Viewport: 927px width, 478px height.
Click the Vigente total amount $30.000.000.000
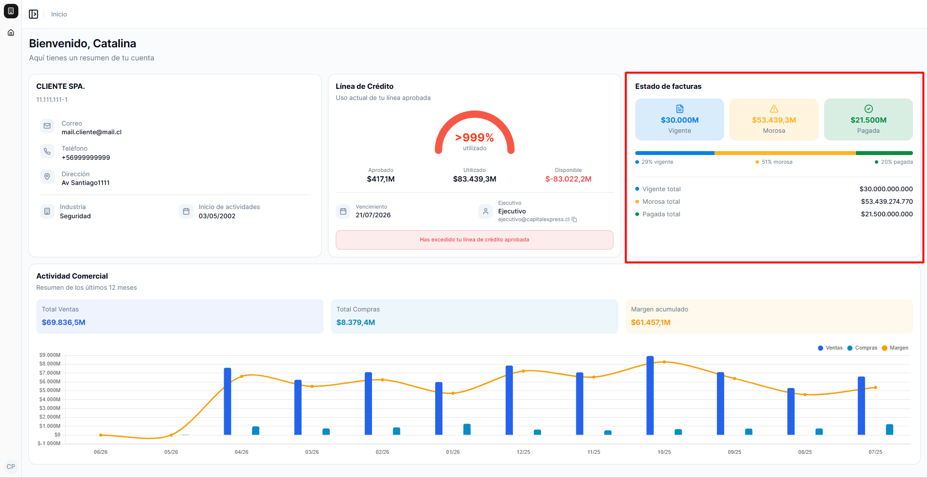(886, 189)
